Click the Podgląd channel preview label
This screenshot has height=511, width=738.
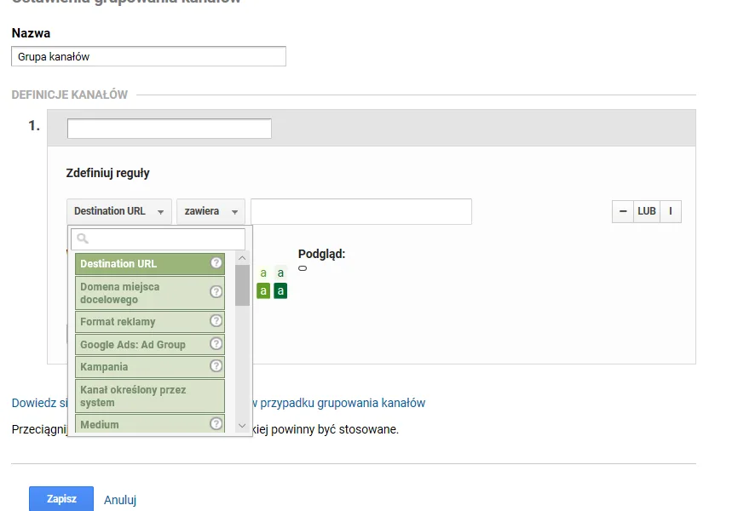point(321,254)
